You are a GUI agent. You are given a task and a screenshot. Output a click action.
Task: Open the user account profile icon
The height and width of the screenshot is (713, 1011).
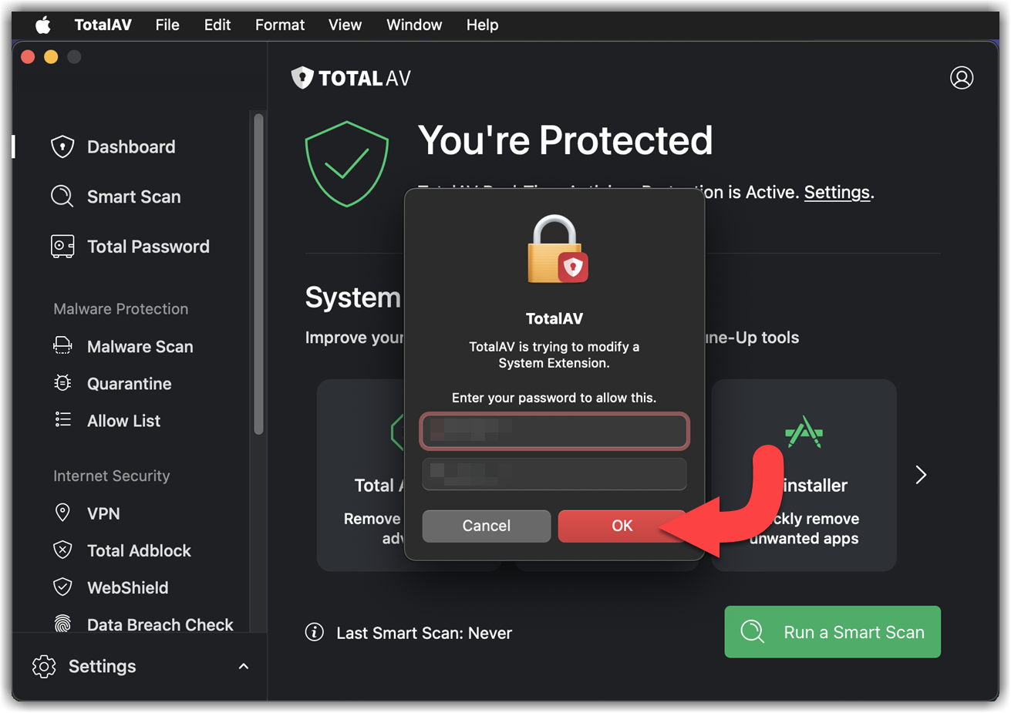[x=962, y=78]
